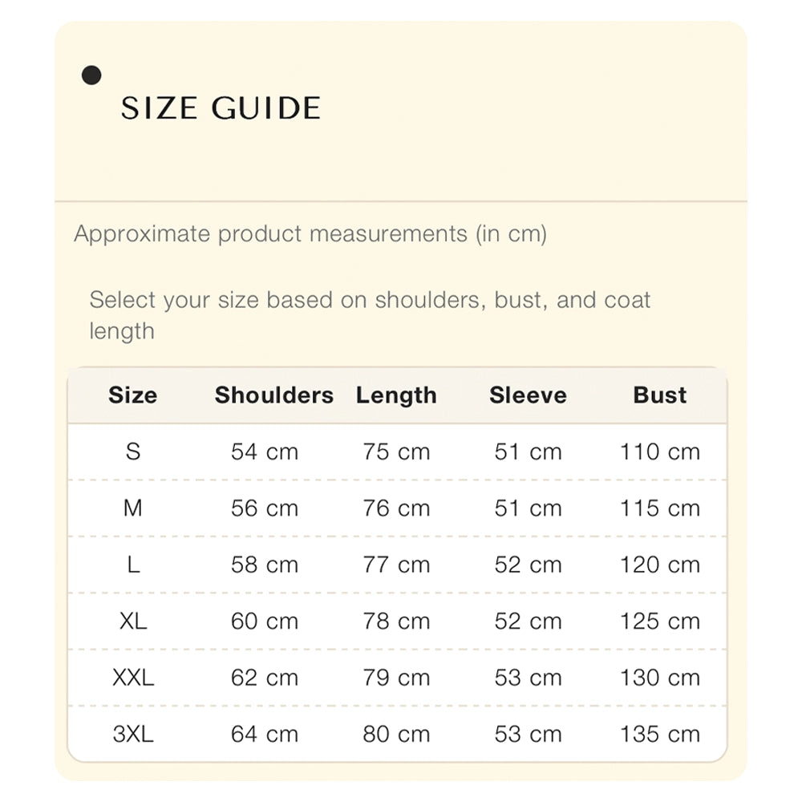The image size is (802, 802).
Task: Click the Bust column header
Action: click(659, 395)
